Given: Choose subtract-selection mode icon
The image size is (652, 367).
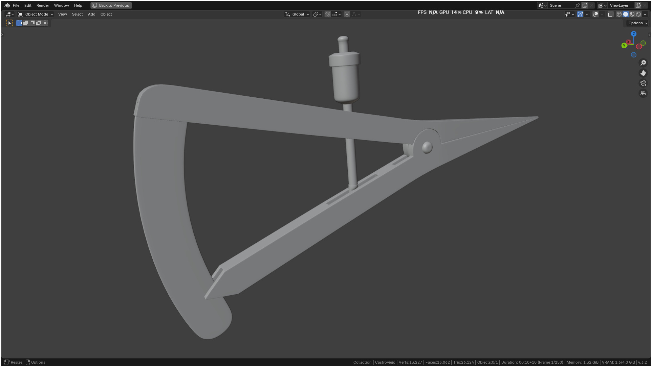Looking at the screenshot, I should pos(32,23).
